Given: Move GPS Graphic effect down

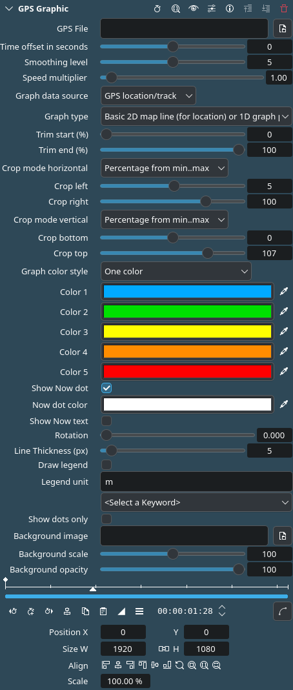Looking at the screenshot, I should [266, 8].
